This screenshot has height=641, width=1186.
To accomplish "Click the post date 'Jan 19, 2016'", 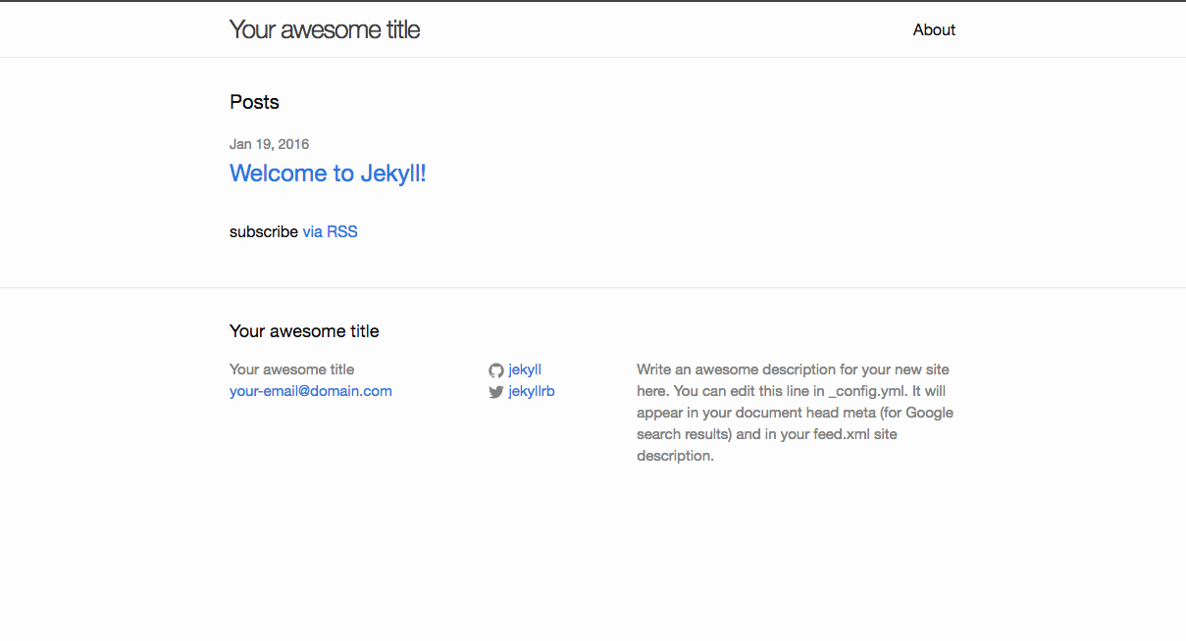I will (x=269, y=144).
